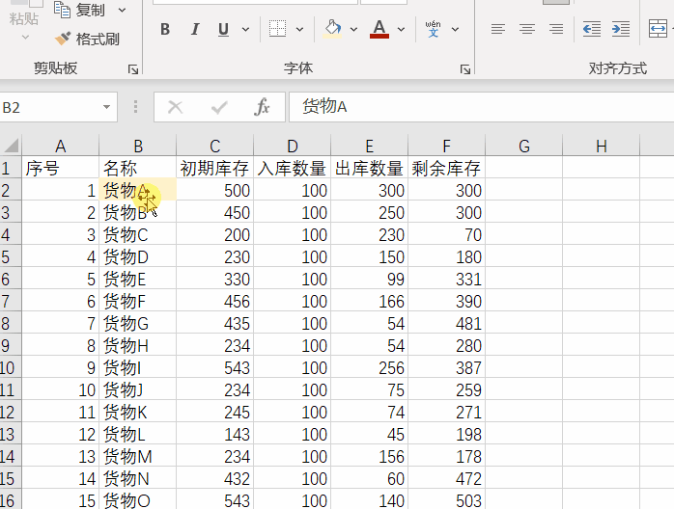
Task: Open 剪贴板 clipboard dialog launcher
Action: point(133,69)
